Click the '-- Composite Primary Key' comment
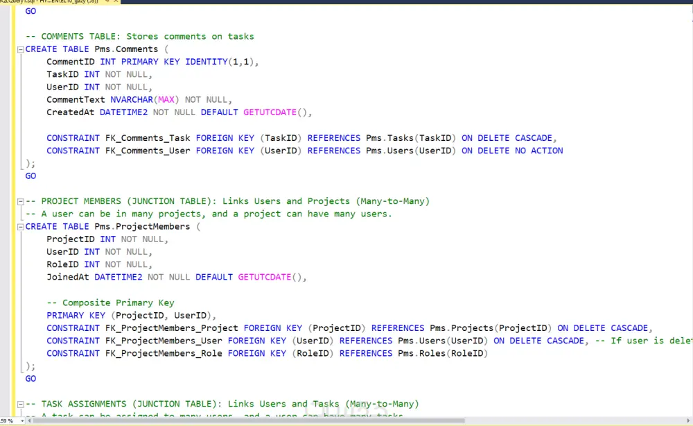The image size is (693, 426). click(x=110, y=303)
